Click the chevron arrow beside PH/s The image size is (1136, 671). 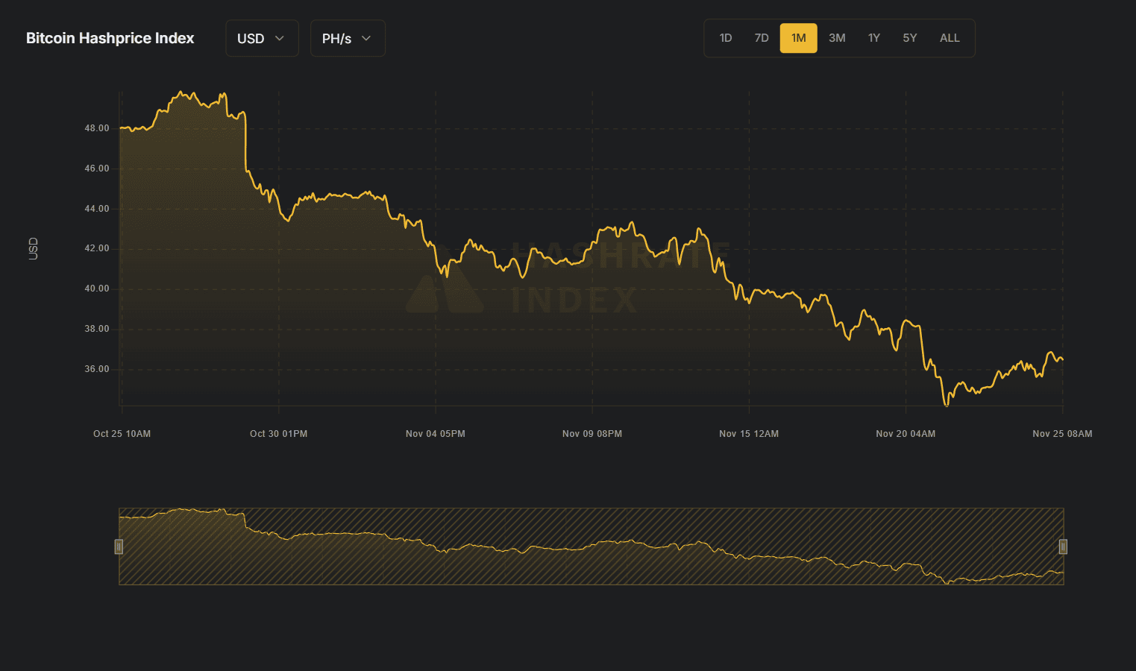[x=366, y=38]
